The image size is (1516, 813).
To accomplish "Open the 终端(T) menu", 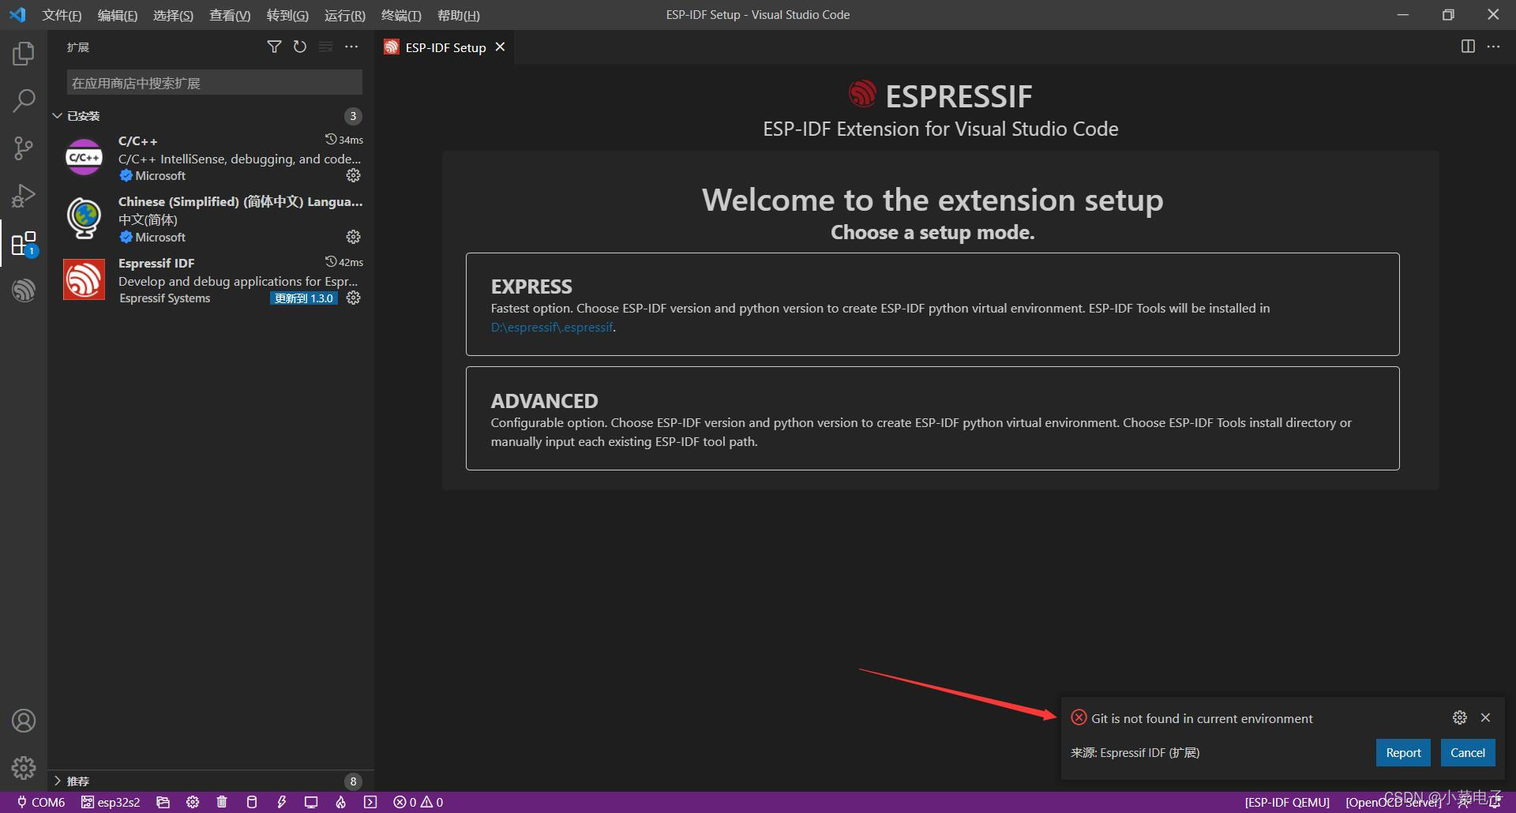I will coord(401,15).
